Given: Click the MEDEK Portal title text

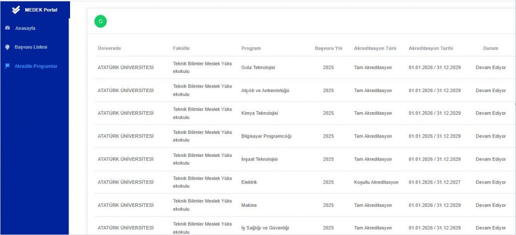Looking at the screenshot, I should tap(41, 10).
